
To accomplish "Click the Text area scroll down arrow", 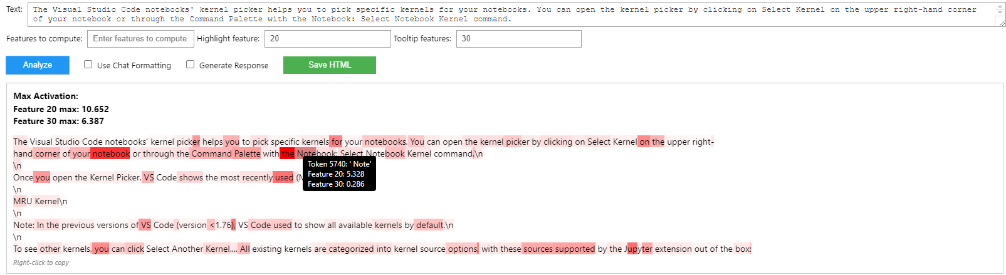I will (1000, 13).
